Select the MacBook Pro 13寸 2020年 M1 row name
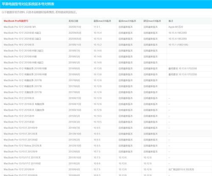 coord(20,27)
